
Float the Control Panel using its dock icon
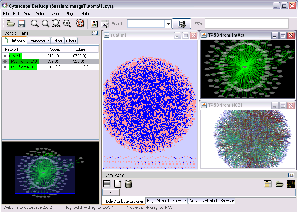(94, 33)
